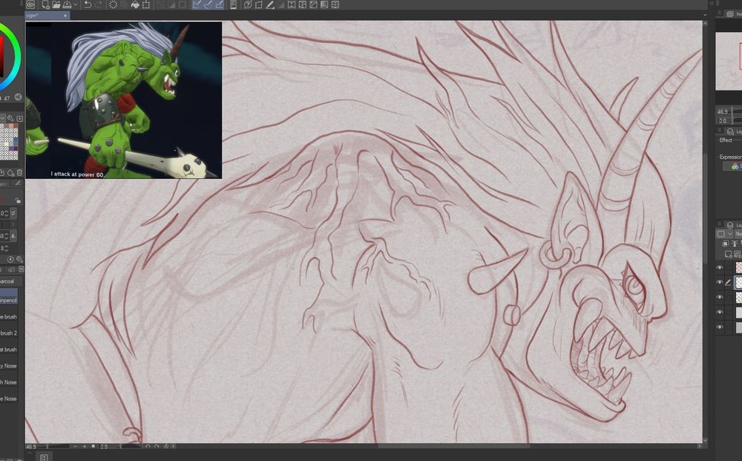
Task: Toggle the checkmark button beside brush size
Action: (x=13, y=214)
